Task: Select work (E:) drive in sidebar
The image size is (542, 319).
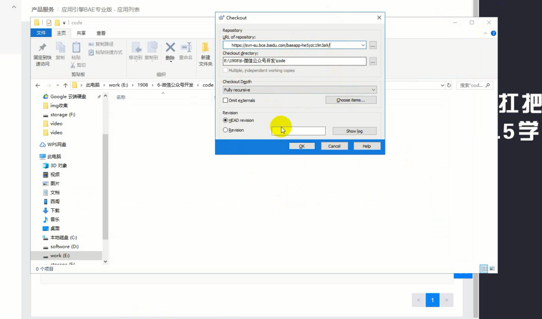Action: (66, 255)
